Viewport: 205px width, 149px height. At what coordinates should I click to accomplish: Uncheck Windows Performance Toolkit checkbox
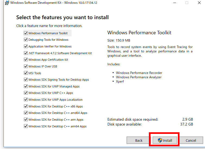(x=26, y=33)
